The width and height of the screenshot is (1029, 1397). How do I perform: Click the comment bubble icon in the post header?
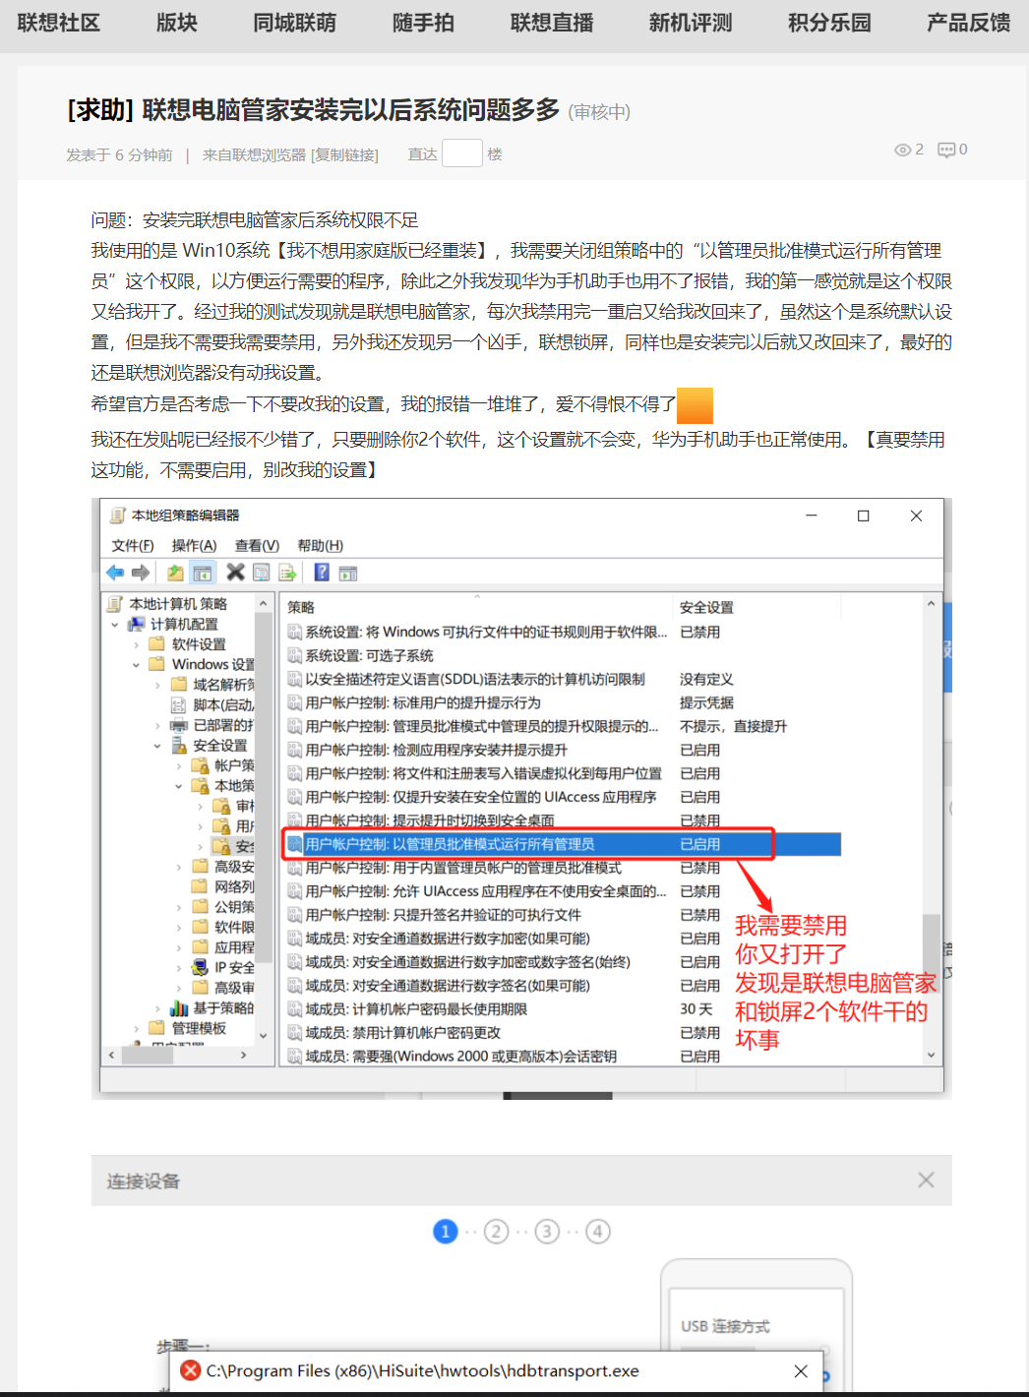coord(946,150)
